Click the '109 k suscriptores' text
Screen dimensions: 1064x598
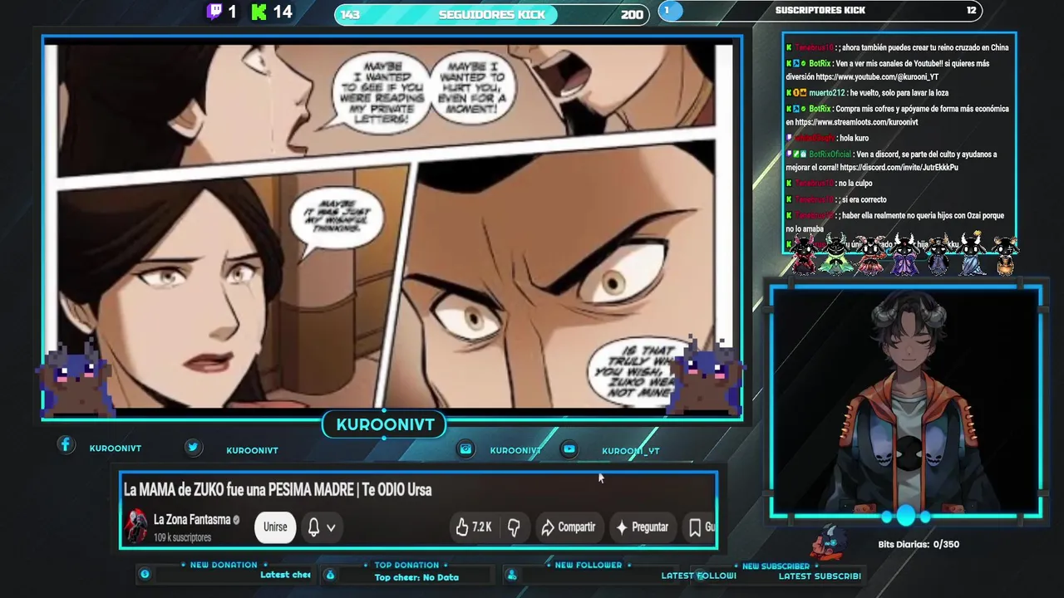[x=182, y=537]
